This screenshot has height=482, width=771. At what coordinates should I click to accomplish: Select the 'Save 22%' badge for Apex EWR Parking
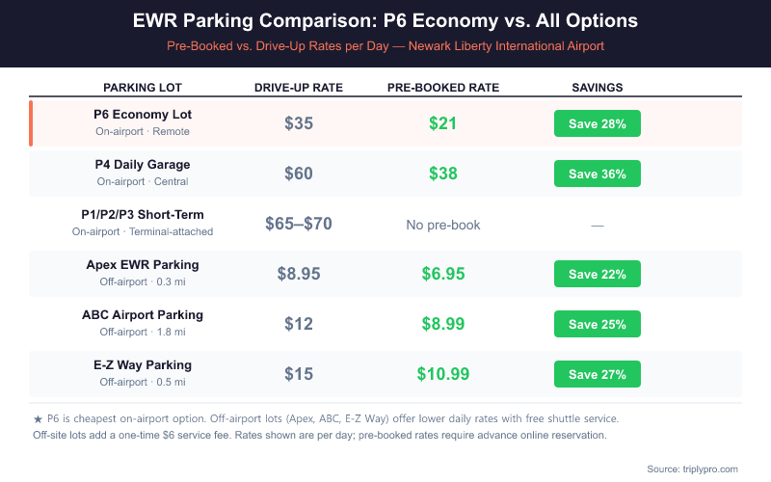click(x=597, y=274)
